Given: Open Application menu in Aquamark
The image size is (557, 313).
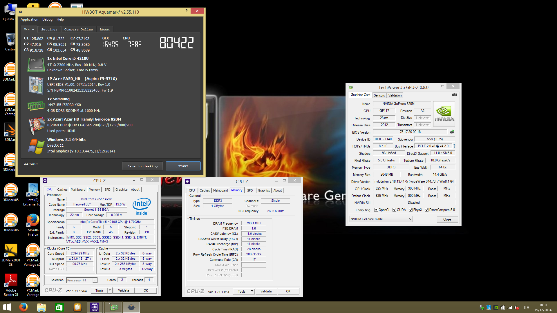Looking at the screenshot, I should 29,19.
